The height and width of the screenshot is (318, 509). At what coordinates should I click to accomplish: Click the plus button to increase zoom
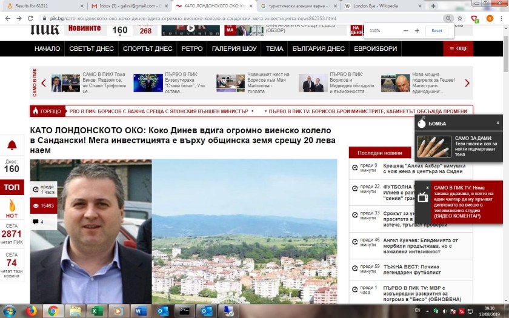[417, 30]
